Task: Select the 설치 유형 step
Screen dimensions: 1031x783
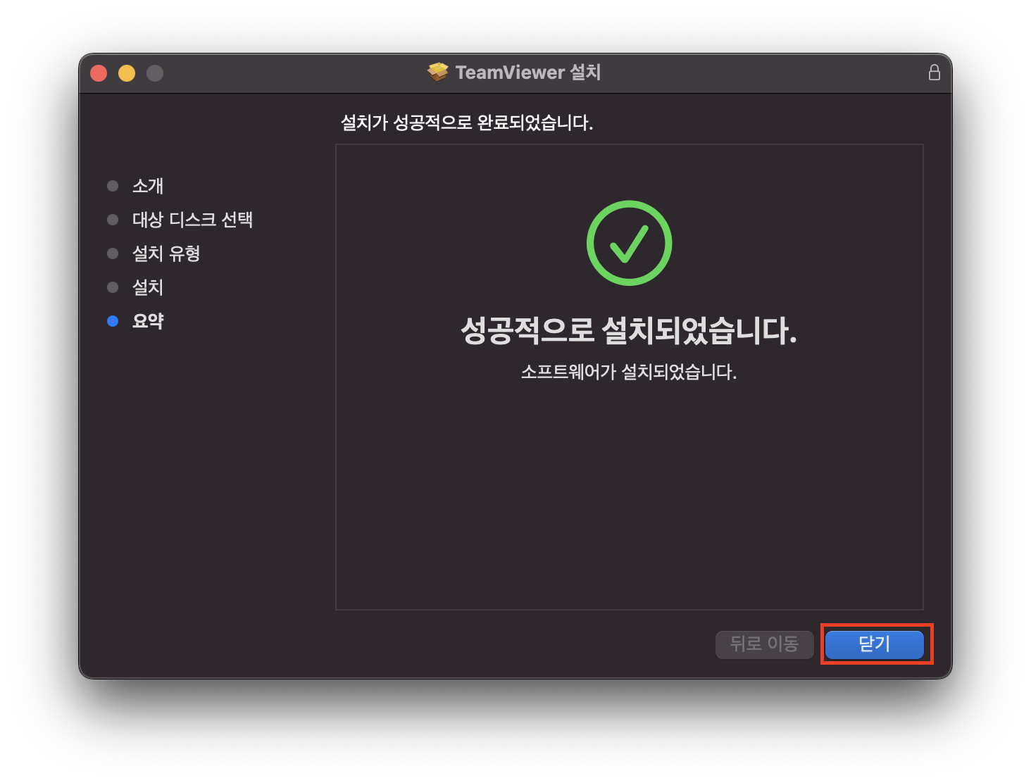Action: tap(166, 253)
